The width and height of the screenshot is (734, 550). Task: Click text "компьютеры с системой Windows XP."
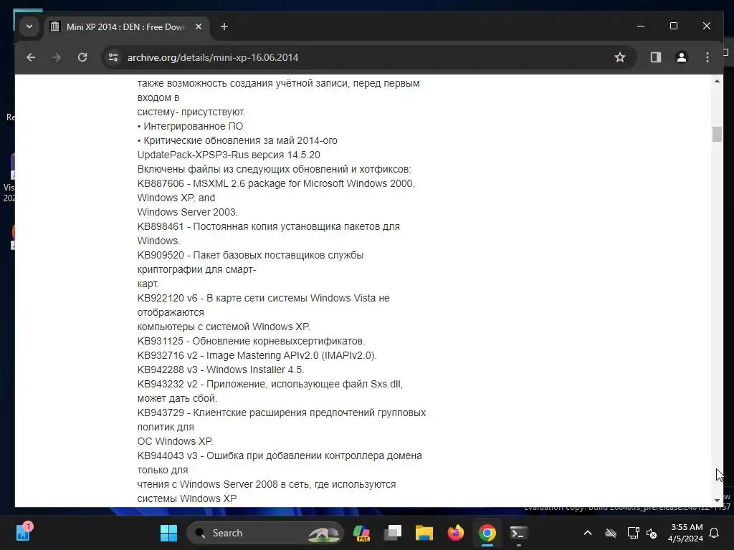(224, 327)
